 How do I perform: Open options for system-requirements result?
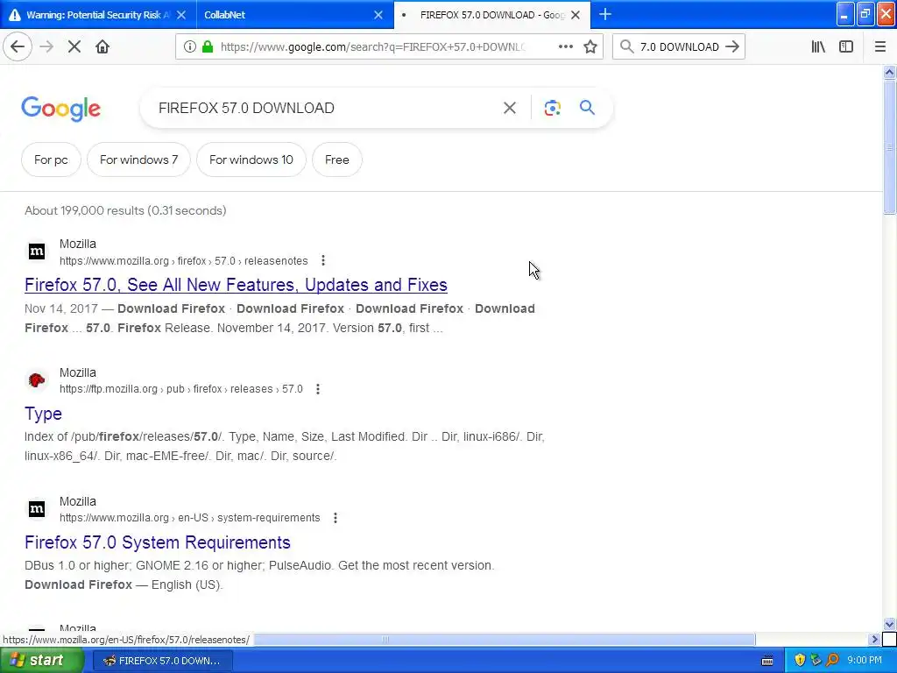click(335, 518)
